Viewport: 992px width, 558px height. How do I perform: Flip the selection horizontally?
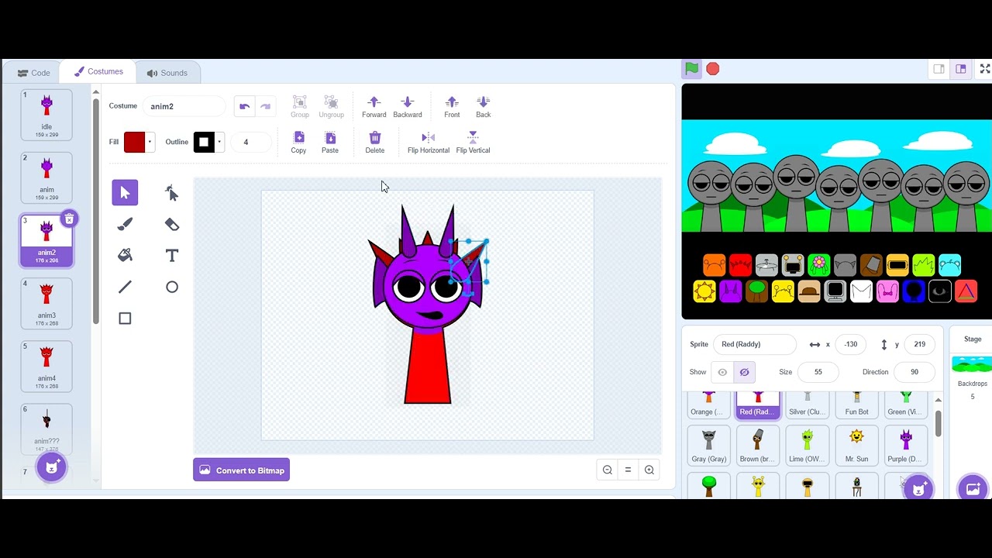pos(429,143)
